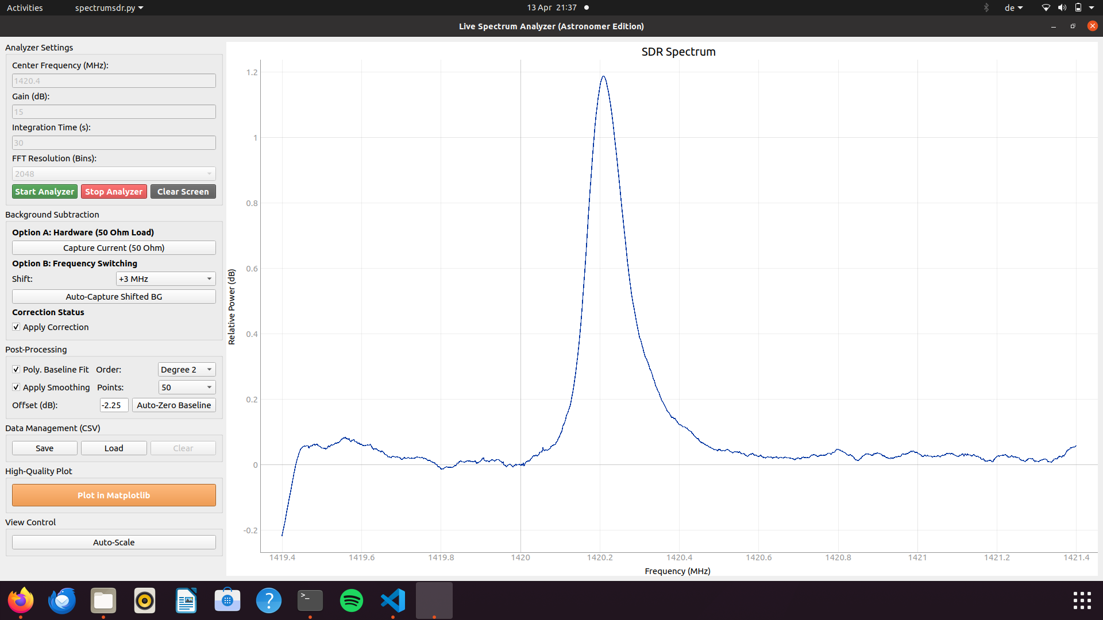Launch Thunderbird mail from dock

point(62,600)
